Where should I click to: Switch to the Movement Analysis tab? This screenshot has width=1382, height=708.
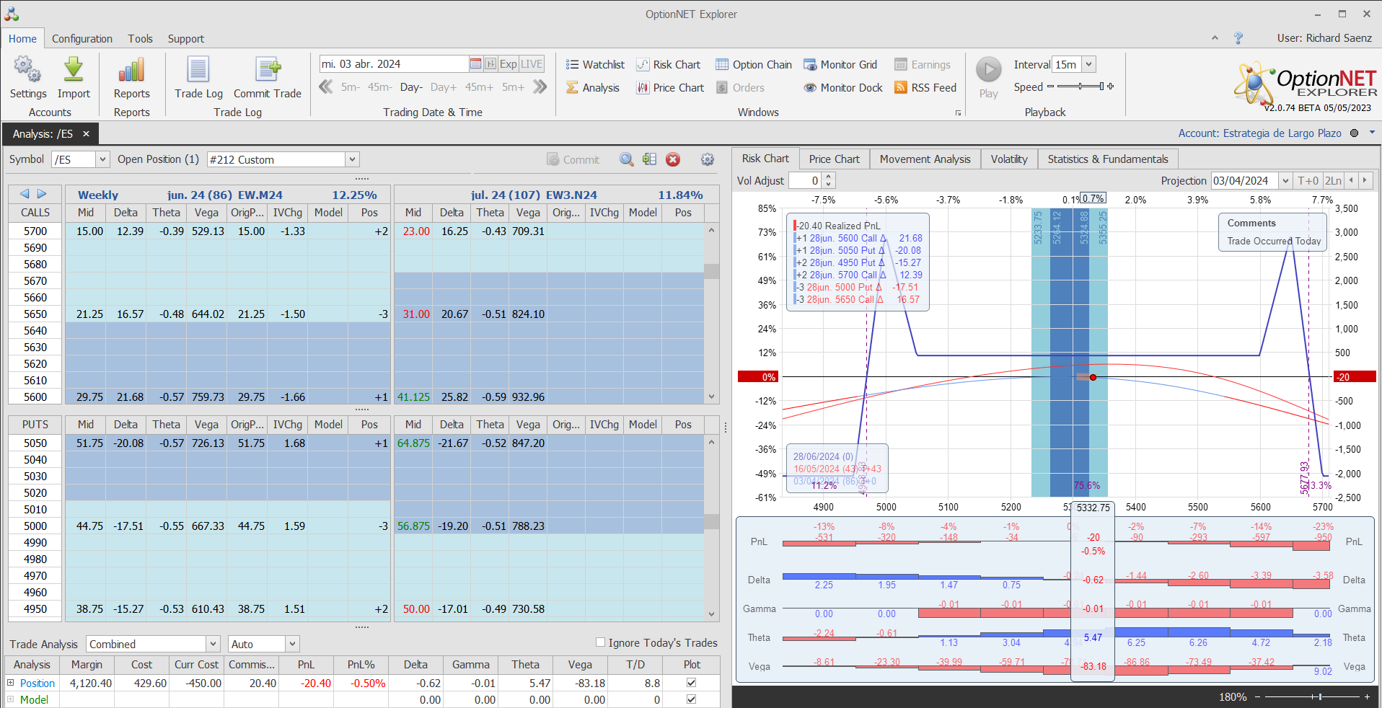pos(925,159)
